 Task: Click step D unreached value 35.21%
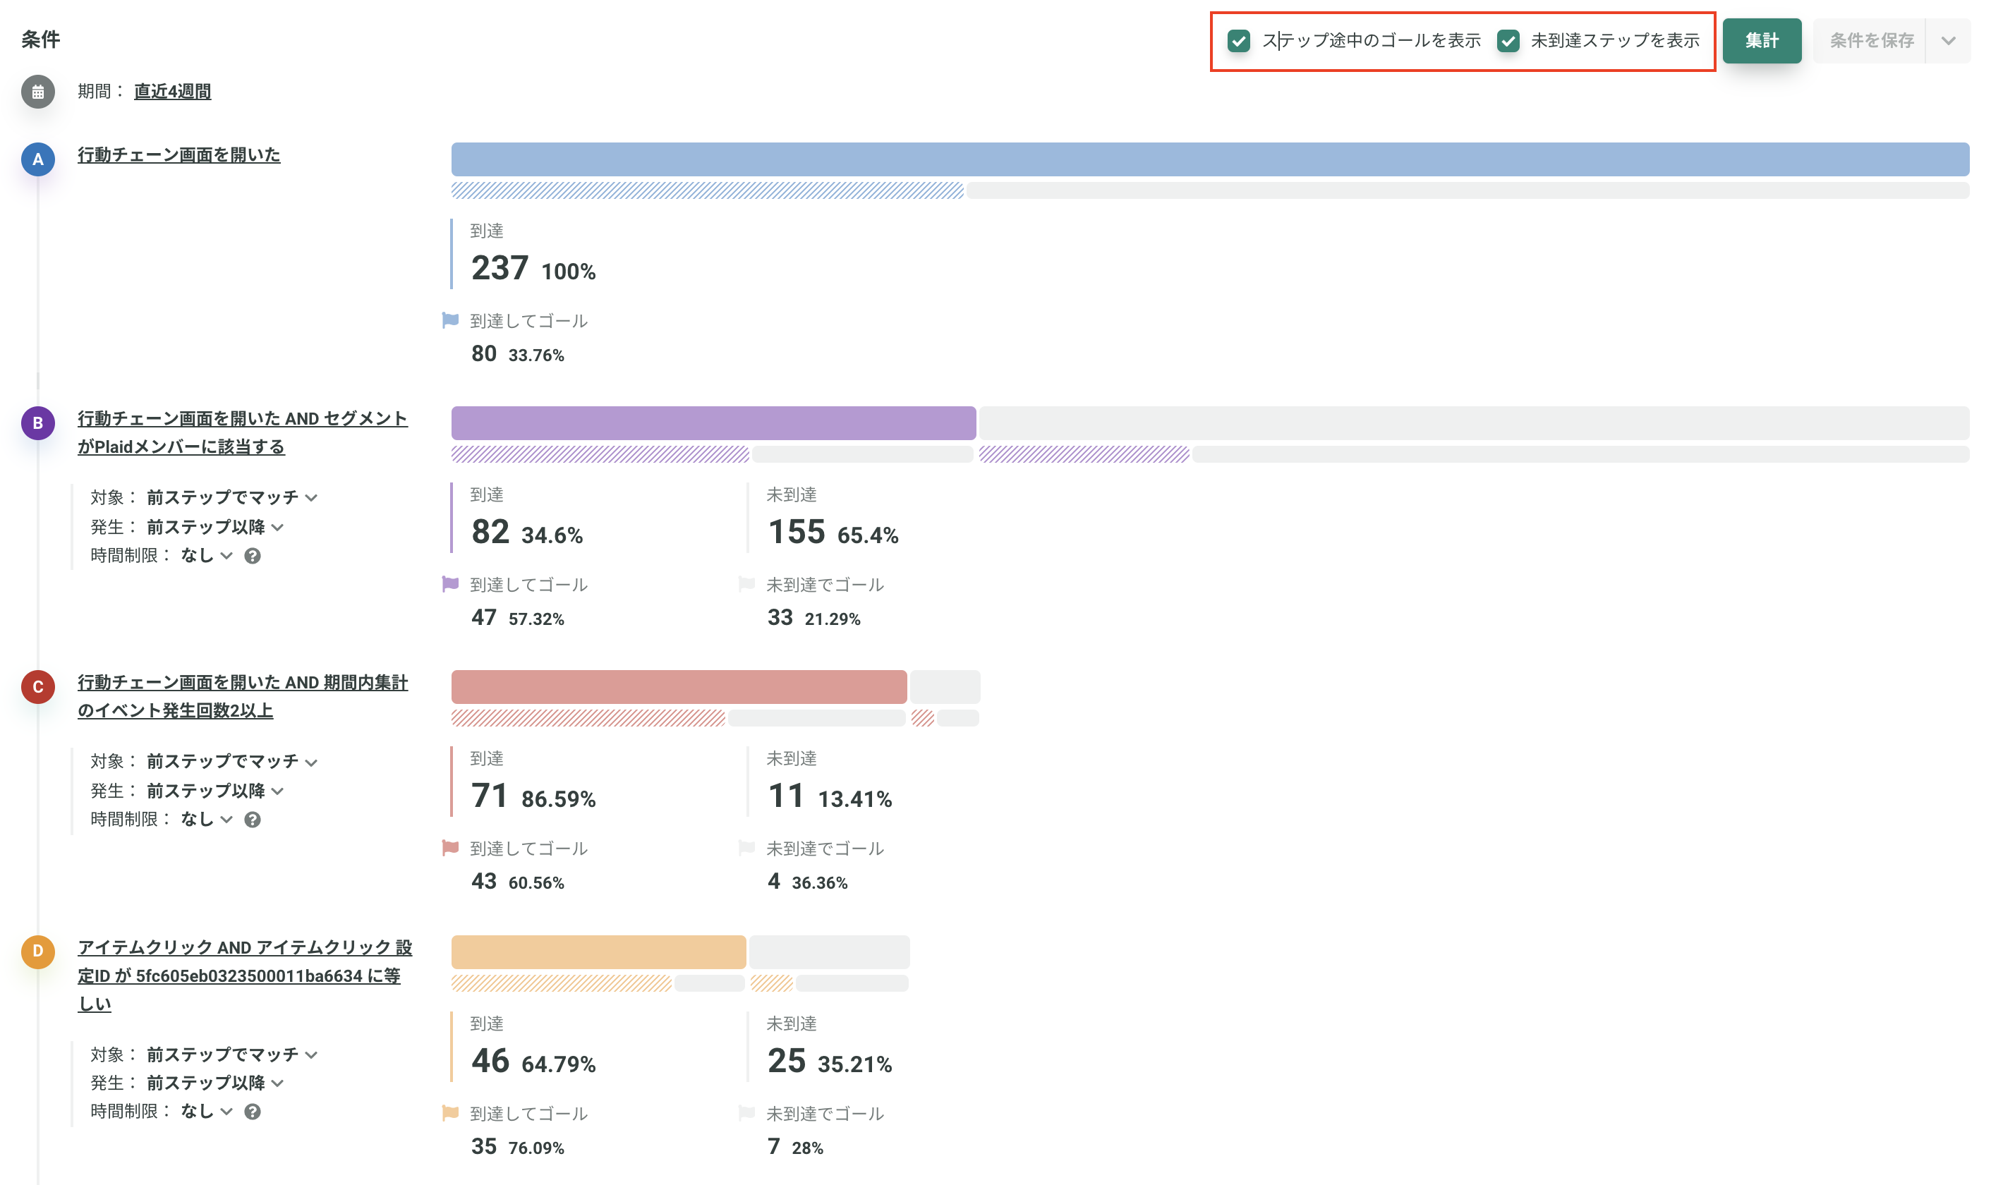854,1064
